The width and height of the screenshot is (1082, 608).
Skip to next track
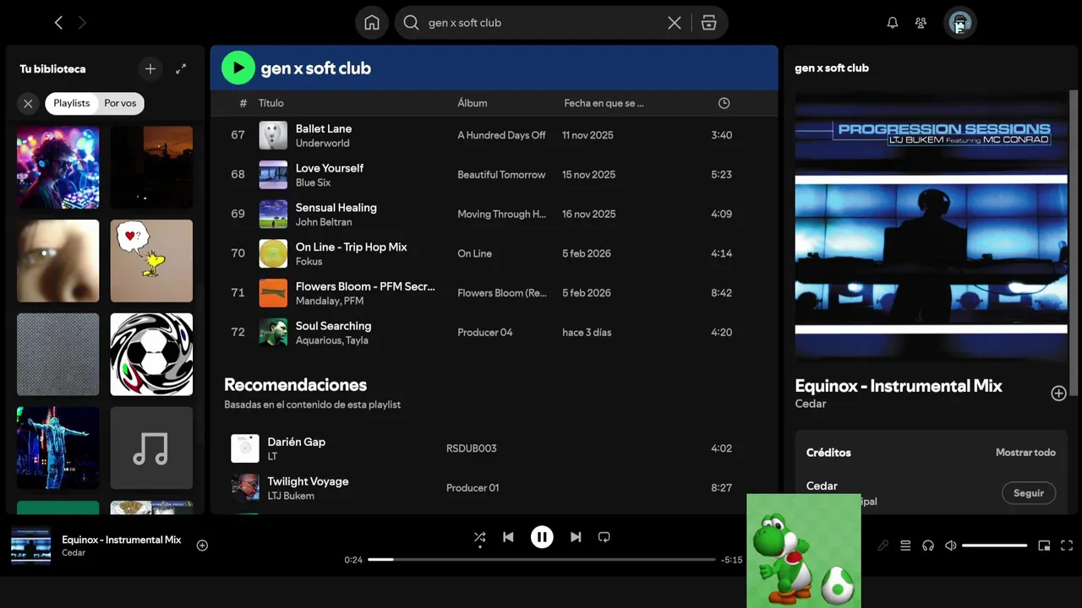coord(576,537)
